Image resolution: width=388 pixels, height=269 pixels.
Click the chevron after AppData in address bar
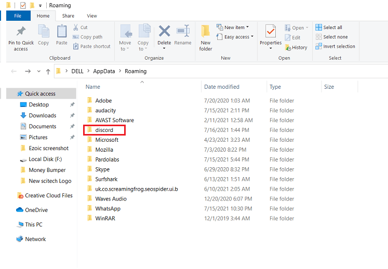point(120,71)
